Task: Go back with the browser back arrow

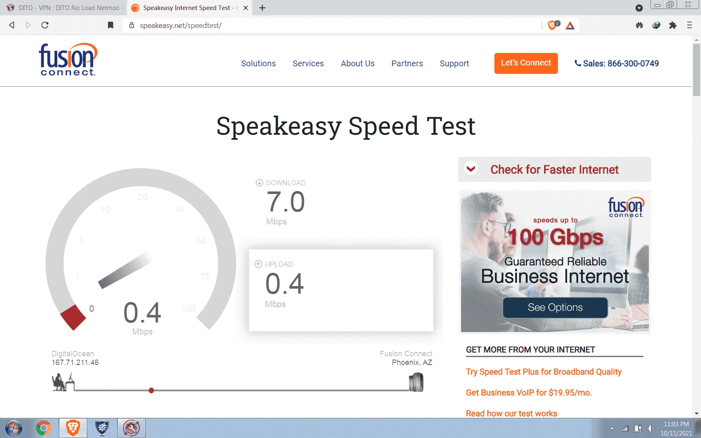Action: pos(12,25)
